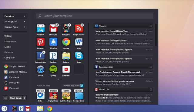Image resolution: width=194 pixels, height=112 pixels.
Task: Open Documents in the sidebar
Action: pyautogui.click(x=10, y=42)
